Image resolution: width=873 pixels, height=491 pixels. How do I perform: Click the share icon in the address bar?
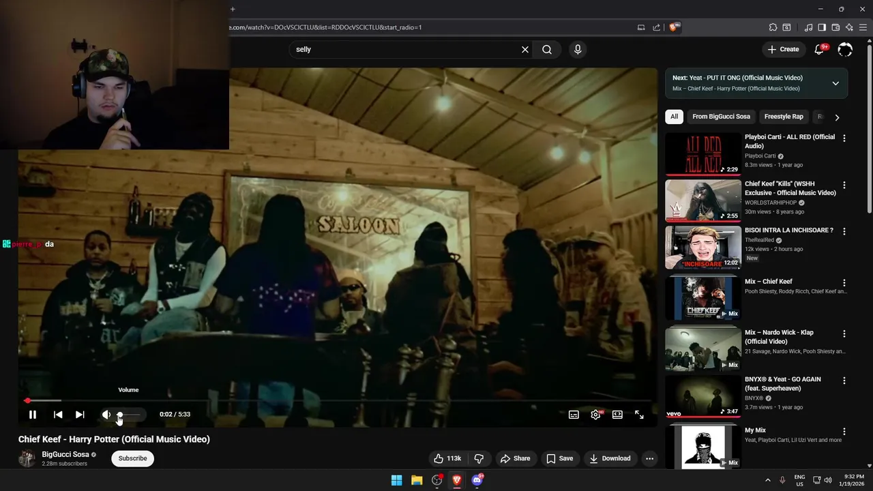656,27
